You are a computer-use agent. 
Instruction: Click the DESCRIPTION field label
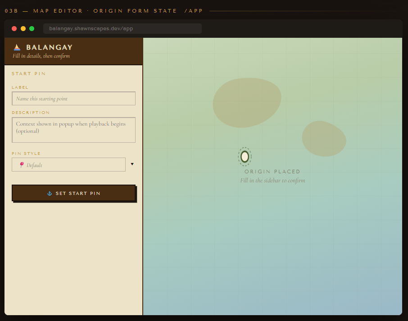[31, 113]
